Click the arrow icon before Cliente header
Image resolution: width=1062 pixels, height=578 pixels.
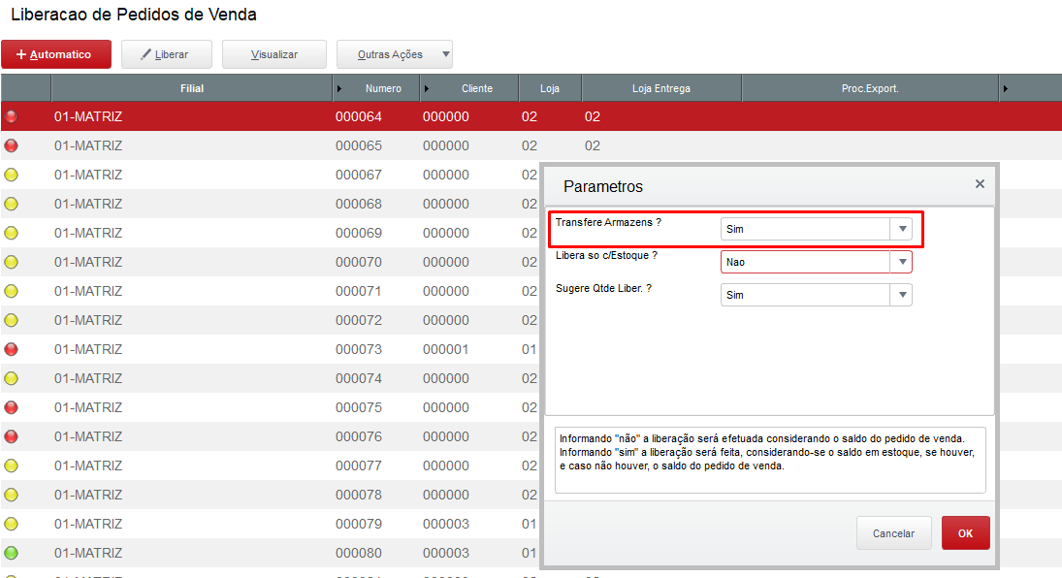click(x=427, y=89)
